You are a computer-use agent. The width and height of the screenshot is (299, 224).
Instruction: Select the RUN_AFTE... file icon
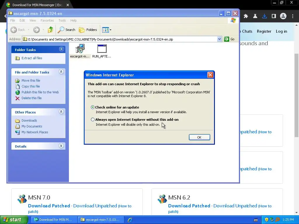click(102, 51)
